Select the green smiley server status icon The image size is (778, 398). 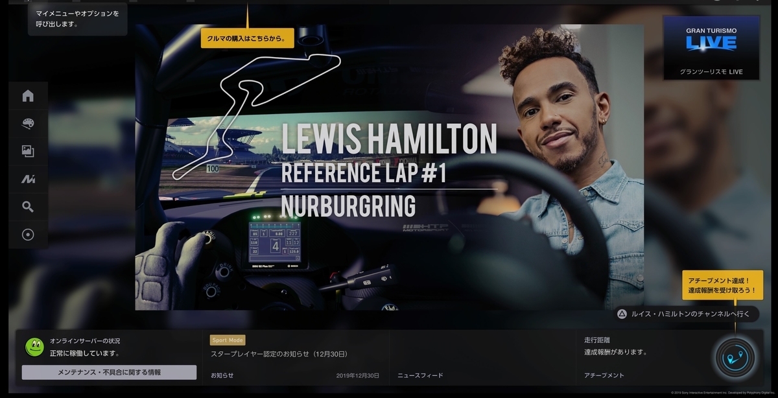34,347
